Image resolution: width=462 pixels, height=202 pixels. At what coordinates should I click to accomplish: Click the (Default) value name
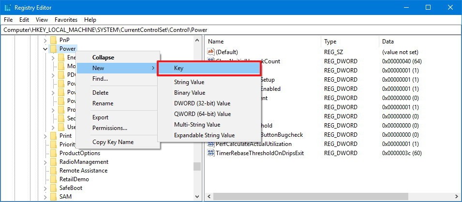click(226, 52)
